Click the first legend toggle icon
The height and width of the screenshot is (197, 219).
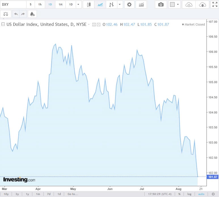(x=94, y=25)
